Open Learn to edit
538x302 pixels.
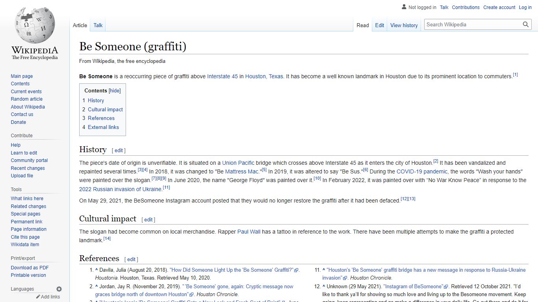coord(24,153)
